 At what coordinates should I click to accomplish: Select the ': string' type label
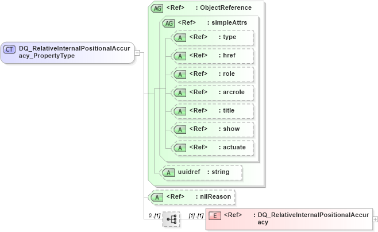tap(218, 172)
